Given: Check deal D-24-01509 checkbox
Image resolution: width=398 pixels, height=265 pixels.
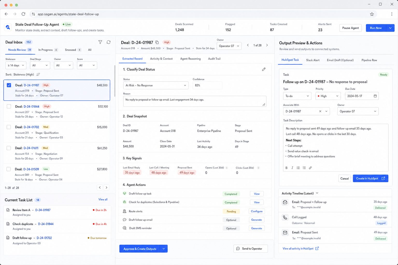Looking at the screenshot, I should point(9,169).
